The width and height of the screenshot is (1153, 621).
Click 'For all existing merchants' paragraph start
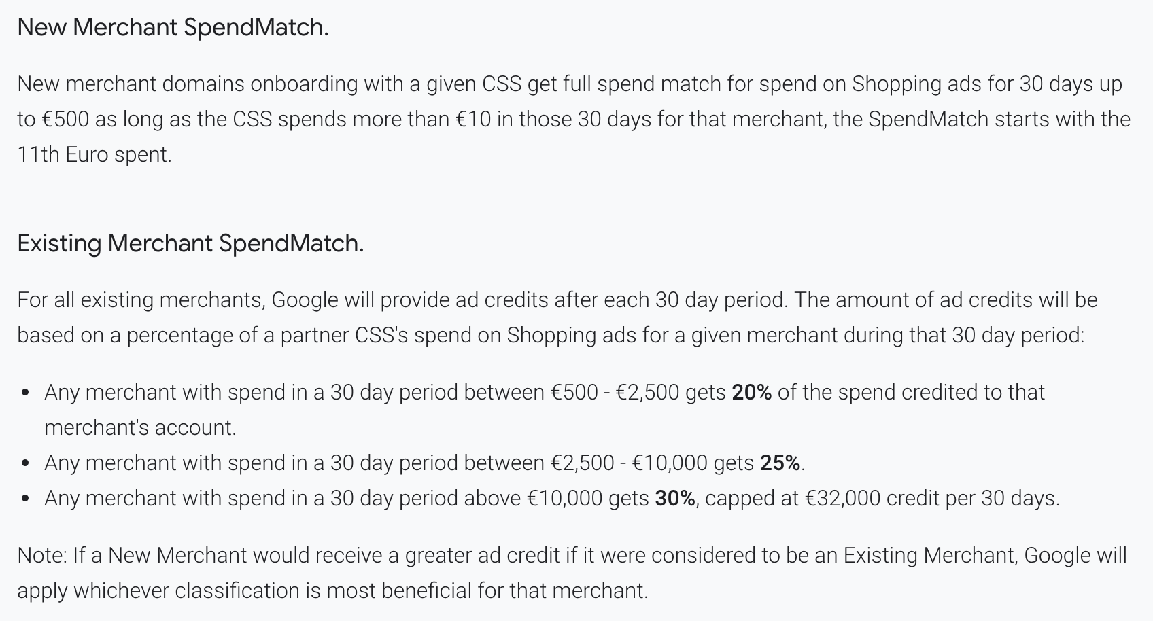(x=141, y=300)
